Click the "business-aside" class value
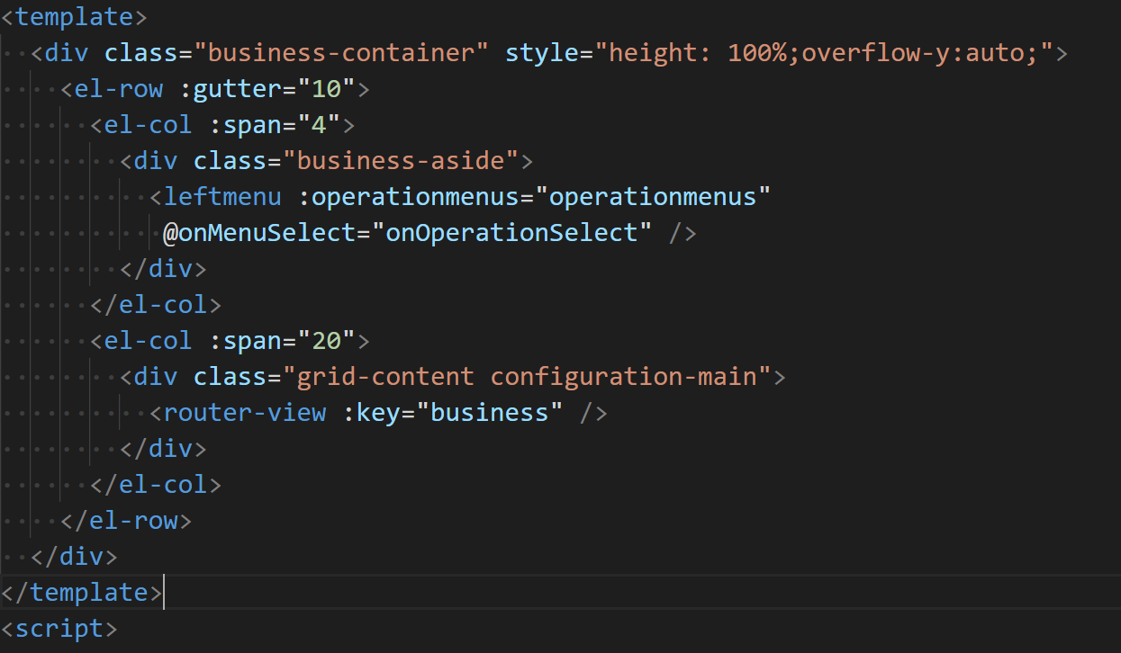 401,161
